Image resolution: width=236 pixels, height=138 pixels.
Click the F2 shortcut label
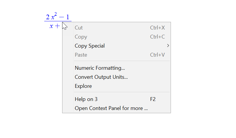pyautogui.click(x=153, y=99)
